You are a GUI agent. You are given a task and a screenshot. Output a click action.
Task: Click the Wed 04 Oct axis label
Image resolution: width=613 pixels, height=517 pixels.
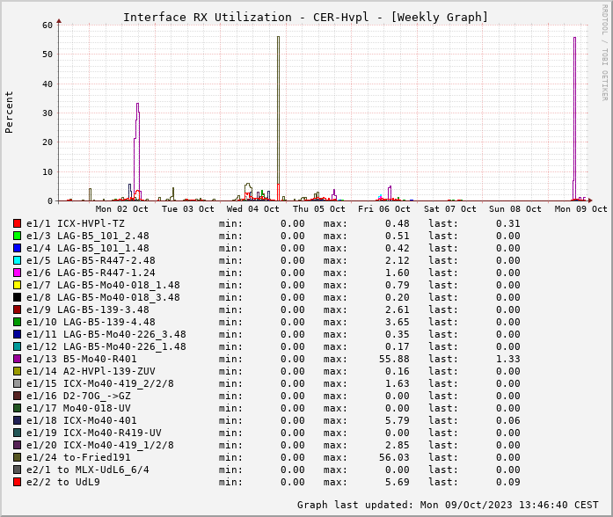[253, 209]
